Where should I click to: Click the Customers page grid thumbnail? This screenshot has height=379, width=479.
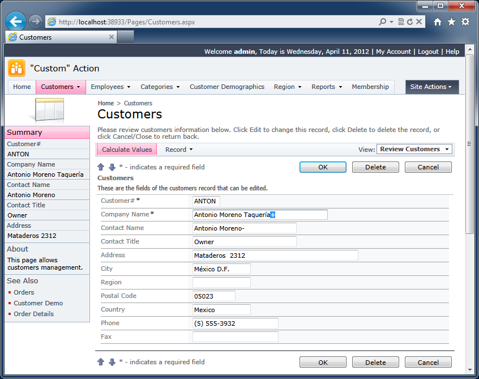point(49,110)
